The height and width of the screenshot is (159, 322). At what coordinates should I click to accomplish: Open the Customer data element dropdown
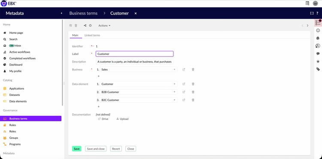139,84
